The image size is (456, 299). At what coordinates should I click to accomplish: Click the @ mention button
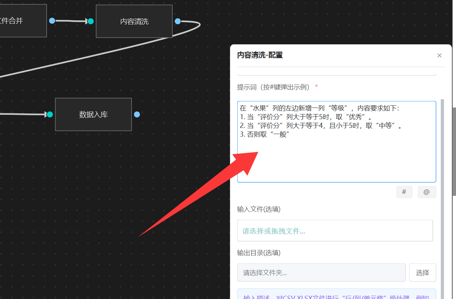coord(427,192)
